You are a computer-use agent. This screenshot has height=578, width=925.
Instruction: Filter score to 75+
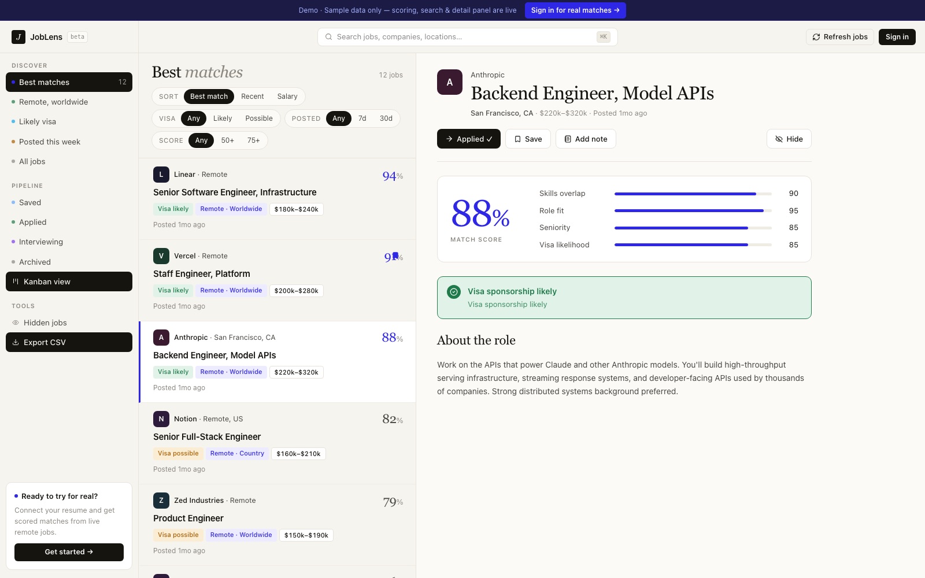pyautogui.click(x=254, y=140)
